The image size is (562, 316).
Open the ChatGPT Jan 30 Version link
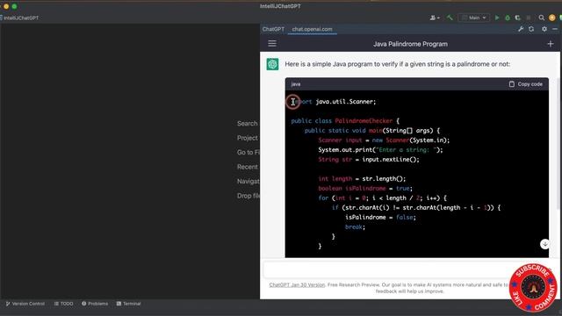point(297,284)
